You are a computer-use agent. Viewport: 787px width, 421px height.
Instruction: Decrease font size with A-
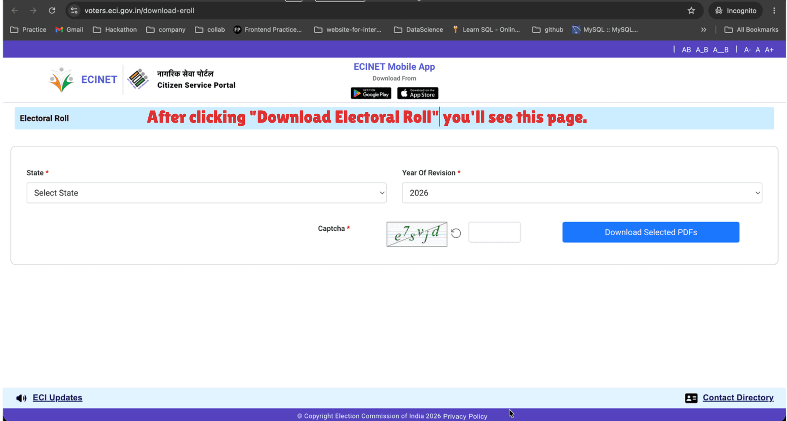(747, 50)
